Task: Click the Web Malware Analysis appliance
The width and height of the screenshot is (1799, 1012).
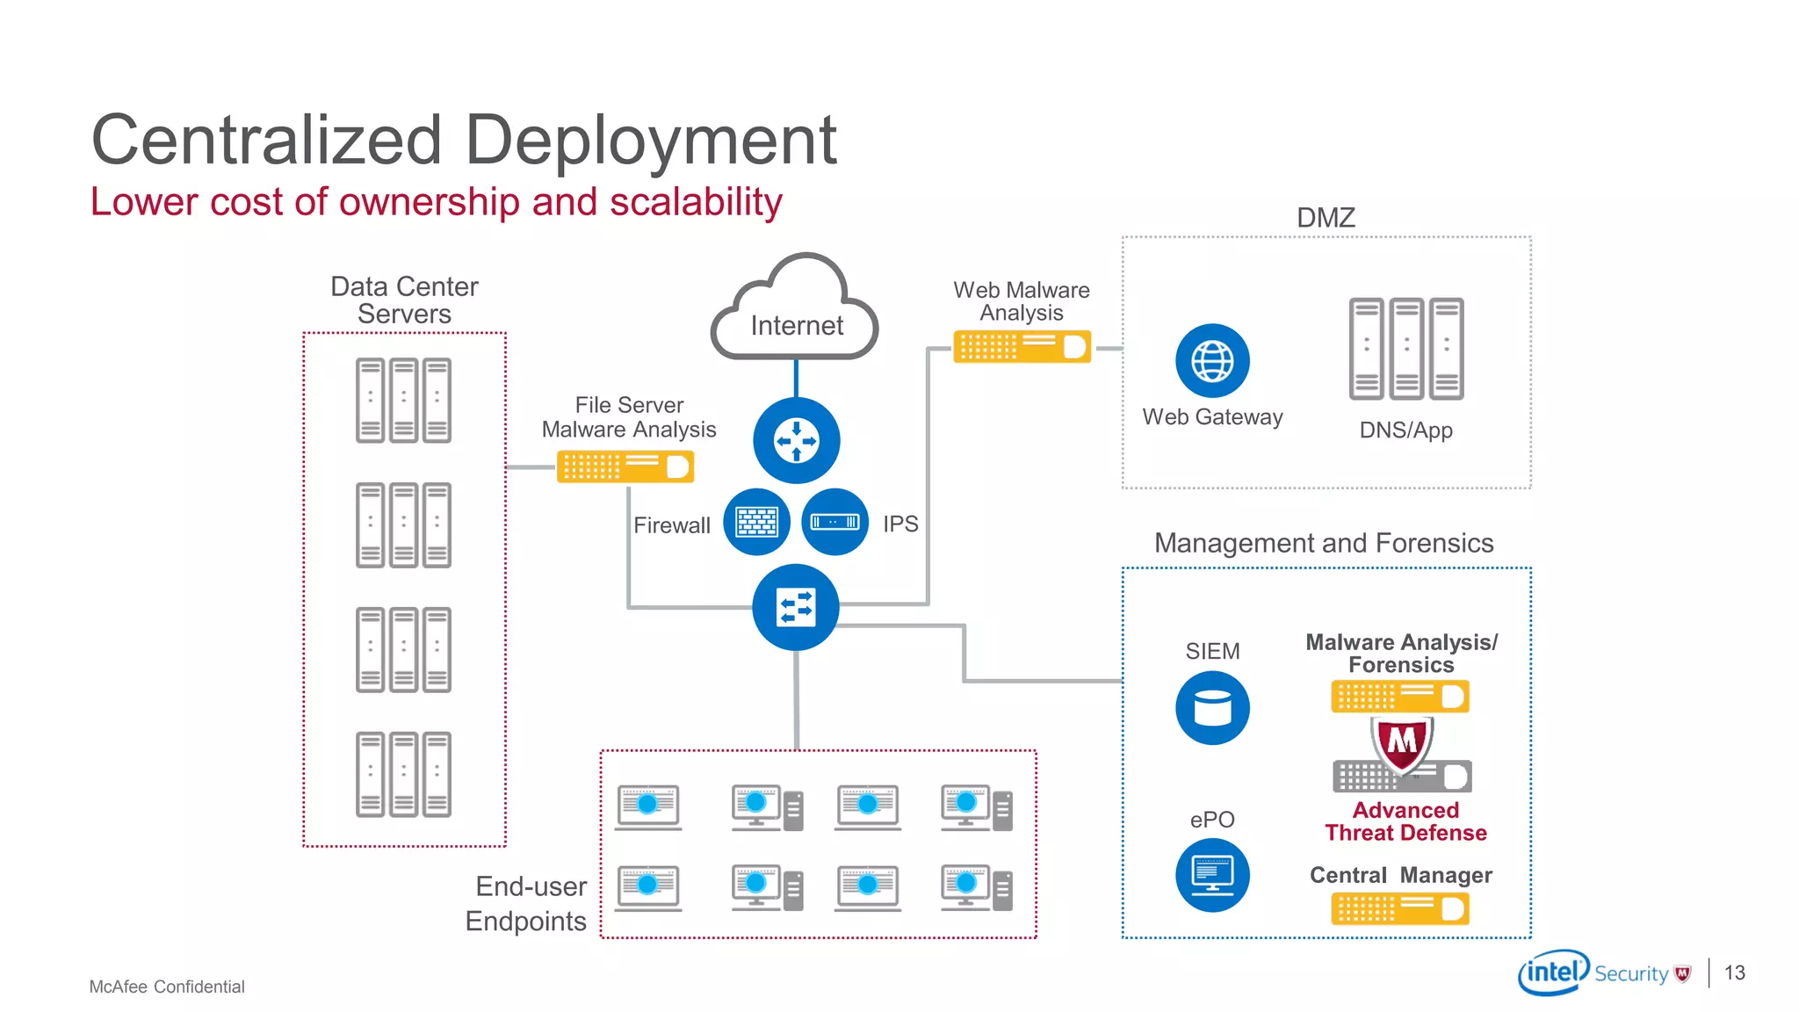Action: point(1022,347)
